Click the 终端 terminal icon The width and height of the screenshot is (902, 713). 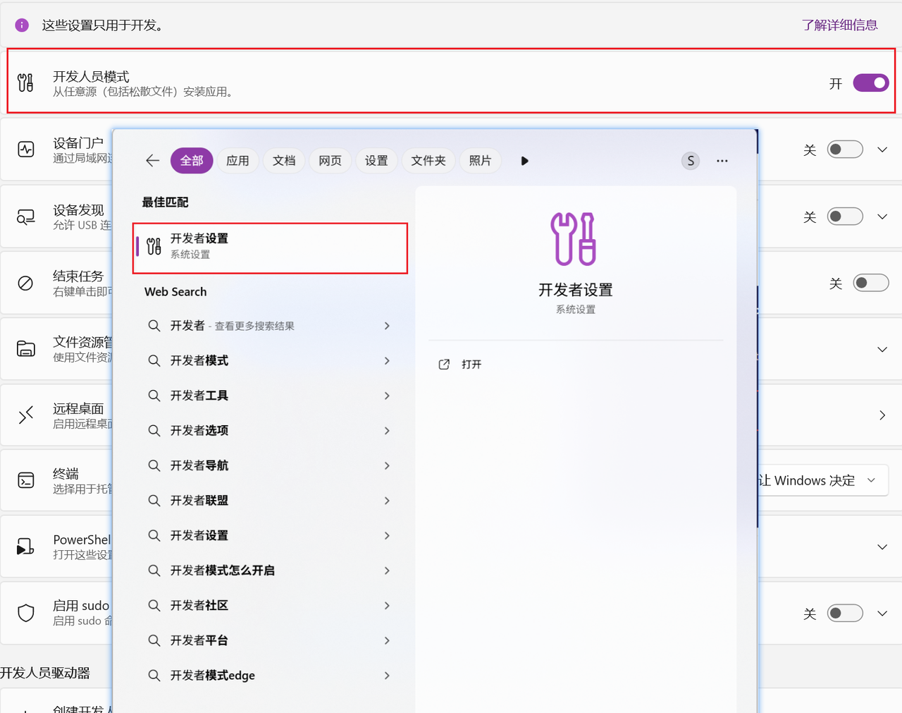click(26, 481)
